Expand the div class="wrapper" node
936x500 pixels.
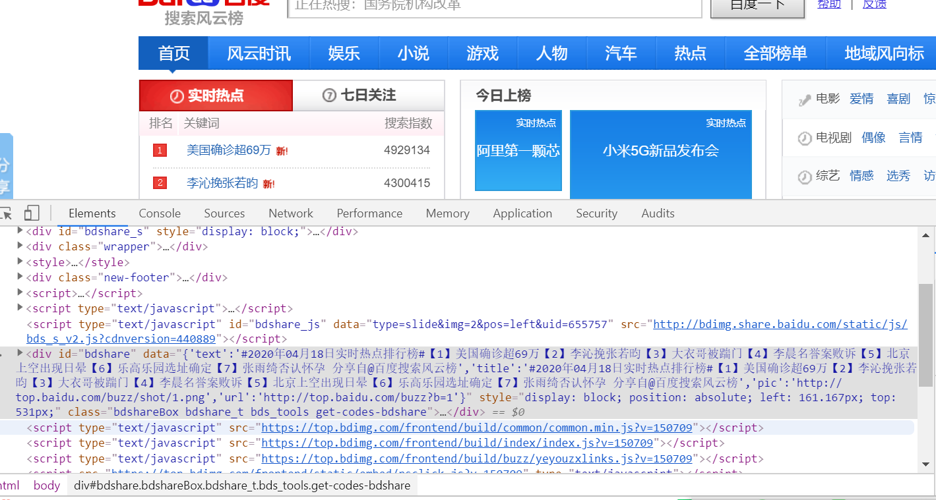(x=20, y=246)
